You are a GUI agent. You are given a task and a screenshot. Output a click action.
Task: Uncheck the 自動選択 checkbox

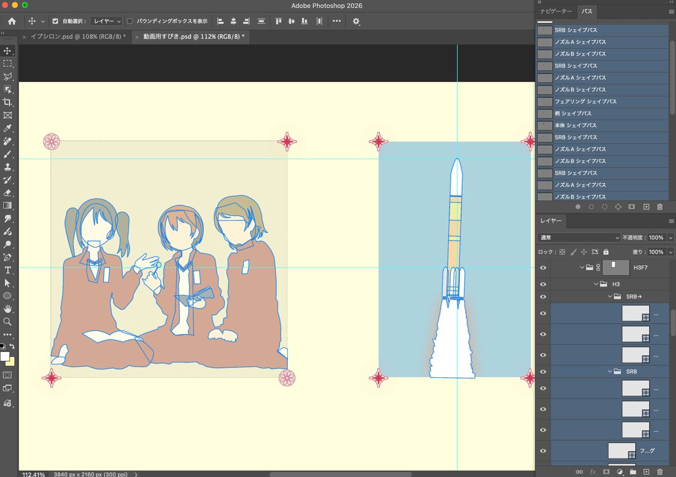(x=55, y=21)
